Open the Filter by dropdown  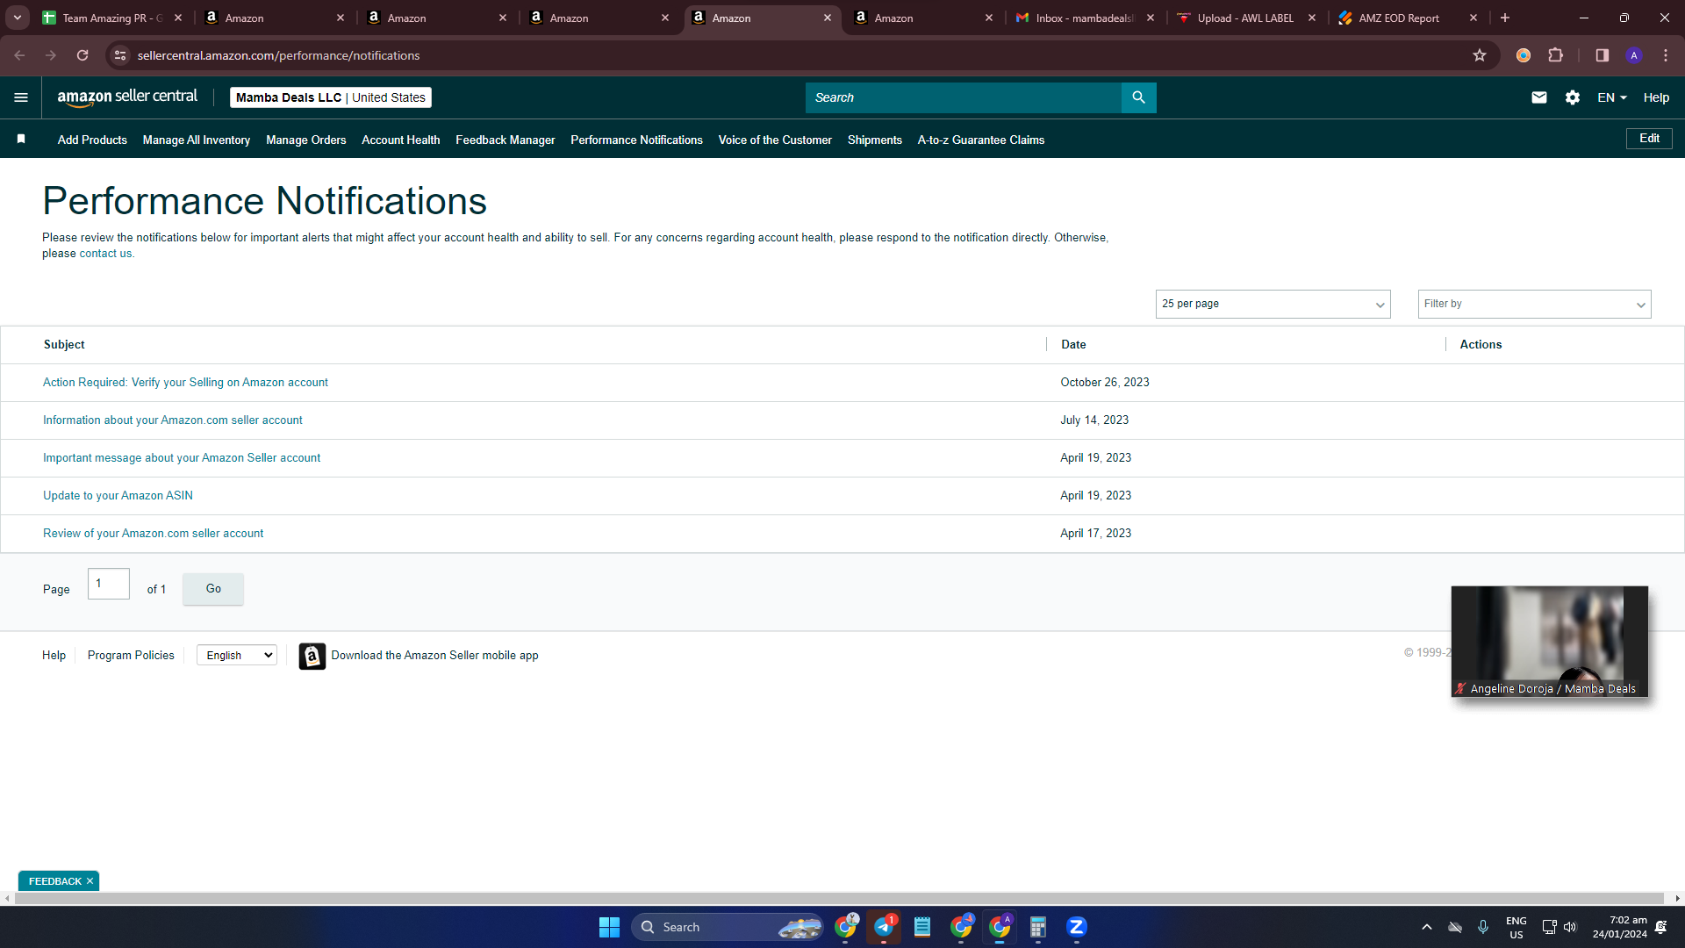coord(1534,304)
